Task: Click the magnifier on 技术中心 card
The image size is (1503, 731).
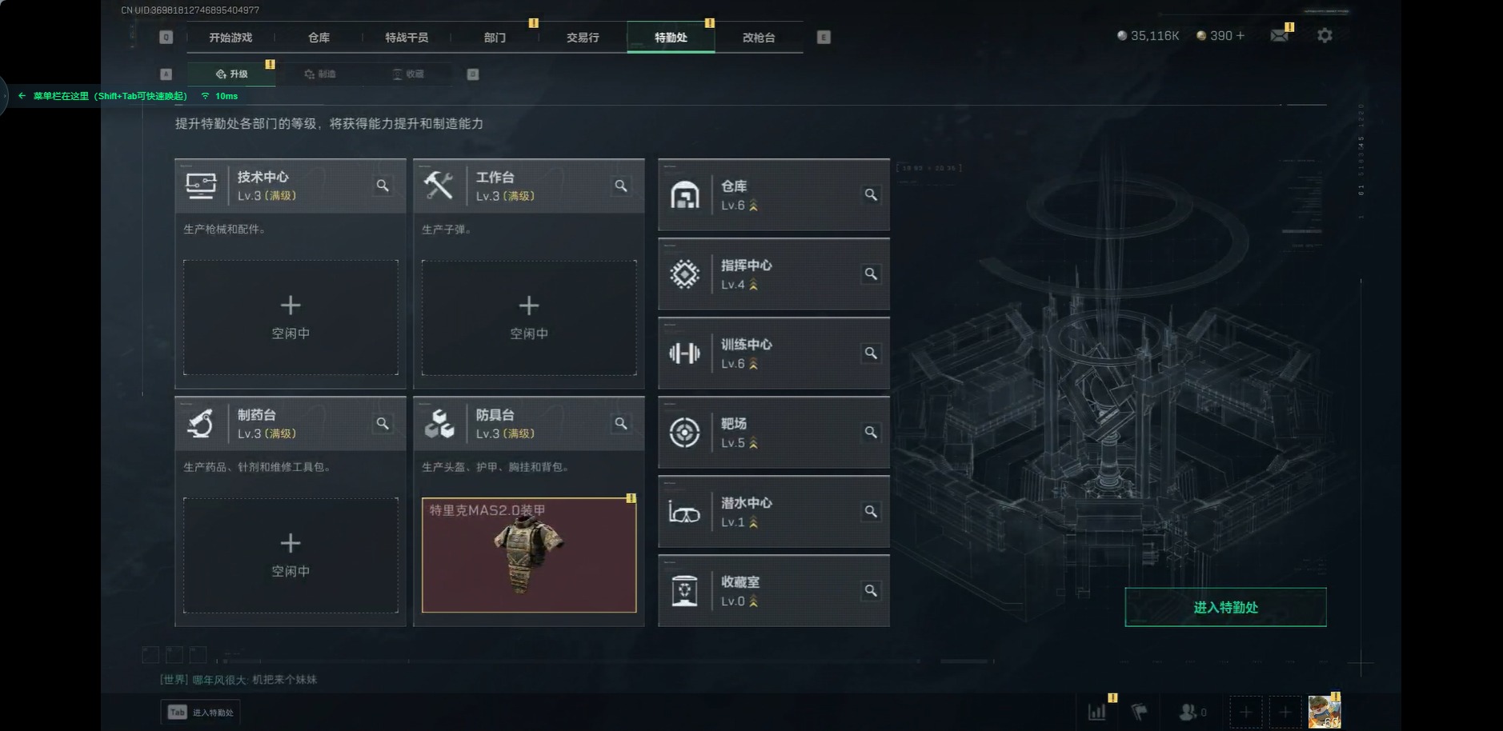Action: (x=383, y=186)
